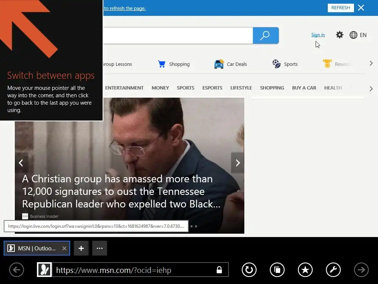Click the blue search magnifier button
378x284 pixels.
266,35
